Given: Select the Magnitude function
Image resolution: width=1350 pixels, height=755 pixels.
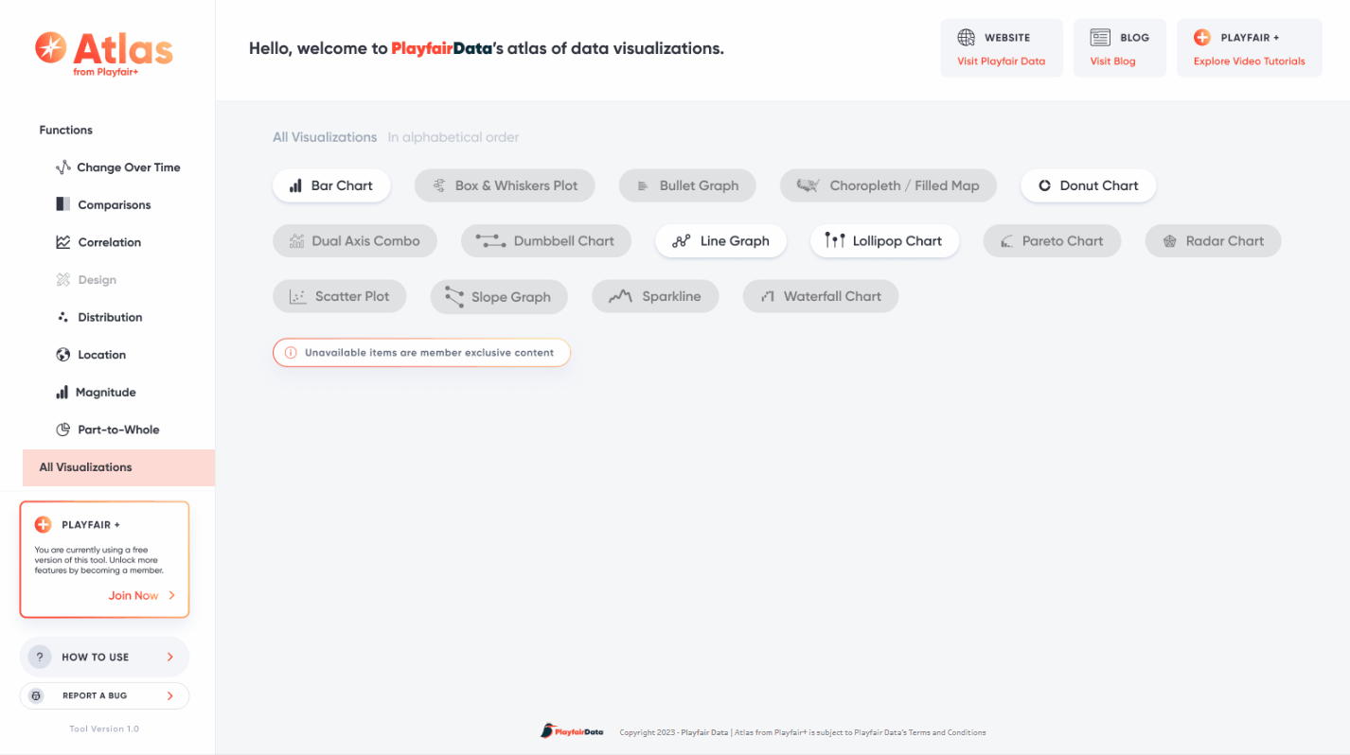Looking at the screenshot, I should pos(96,392).
